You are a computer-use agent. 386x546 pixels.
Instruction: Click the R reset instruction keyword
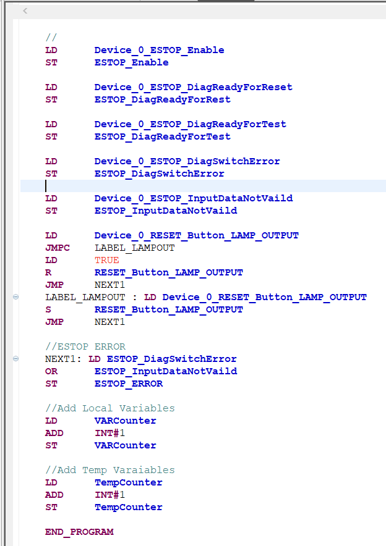(x=48, y=272)
